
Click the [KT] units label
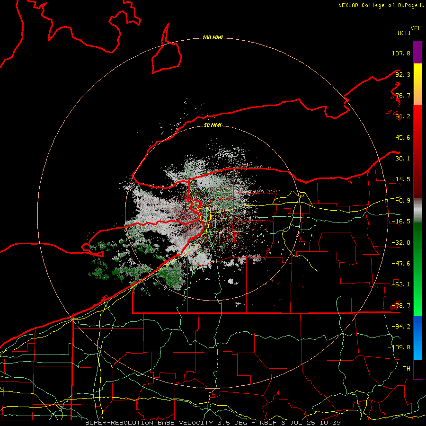pyautogui.click(x=404, y=33)
